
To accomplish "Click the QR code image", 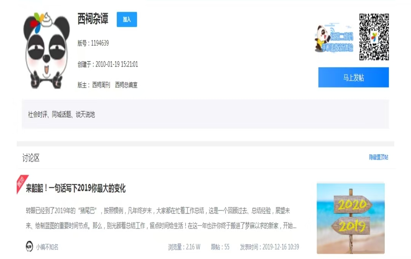I will (x=374, y=37).
